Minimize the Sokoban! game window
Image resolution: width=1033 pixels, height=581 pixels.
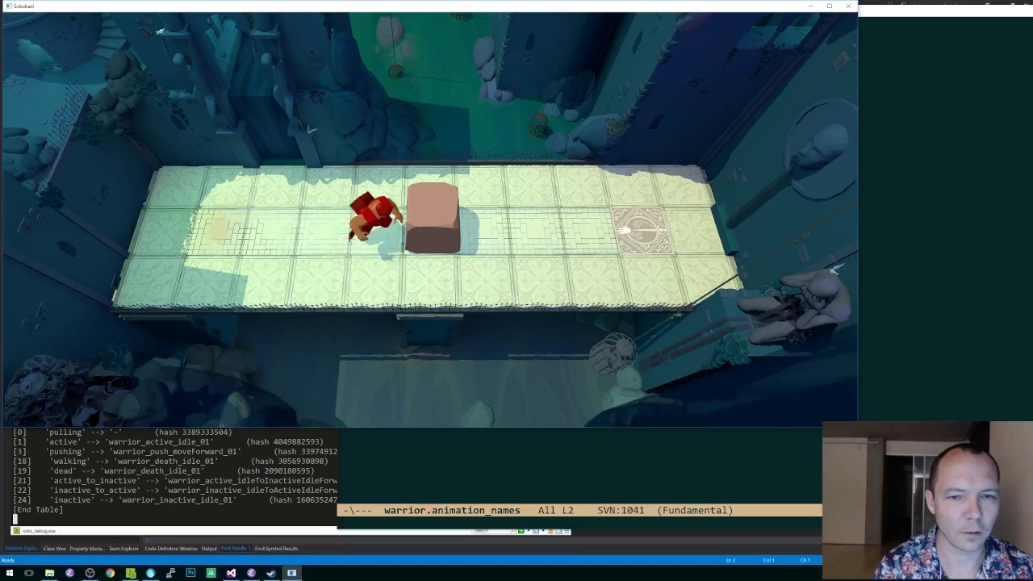810,6
